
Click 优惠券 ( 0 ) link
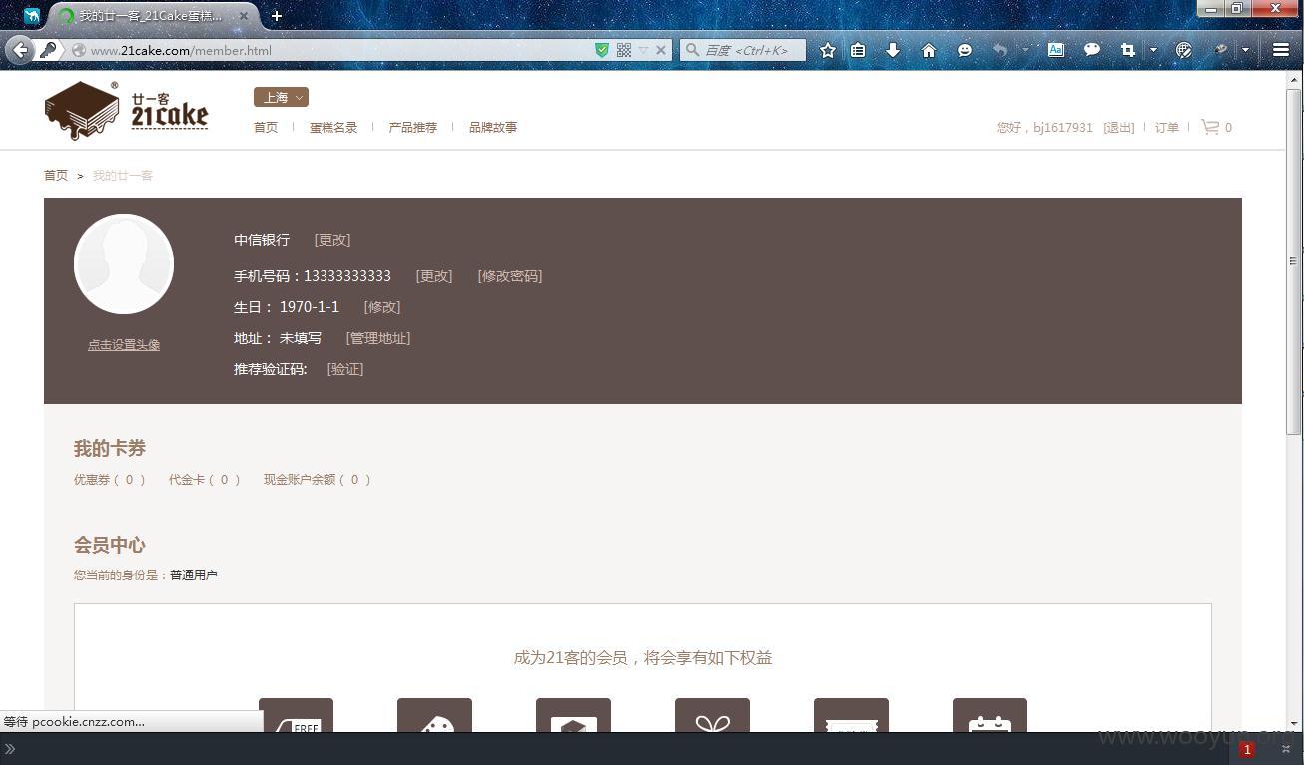pyautogui.click(x=109, y=480)
